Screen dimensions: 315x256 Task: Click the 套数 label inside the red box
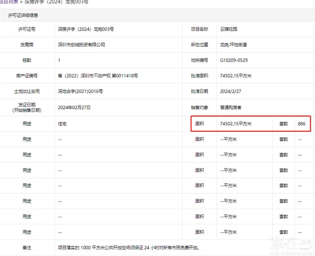(x=283, y=123)
